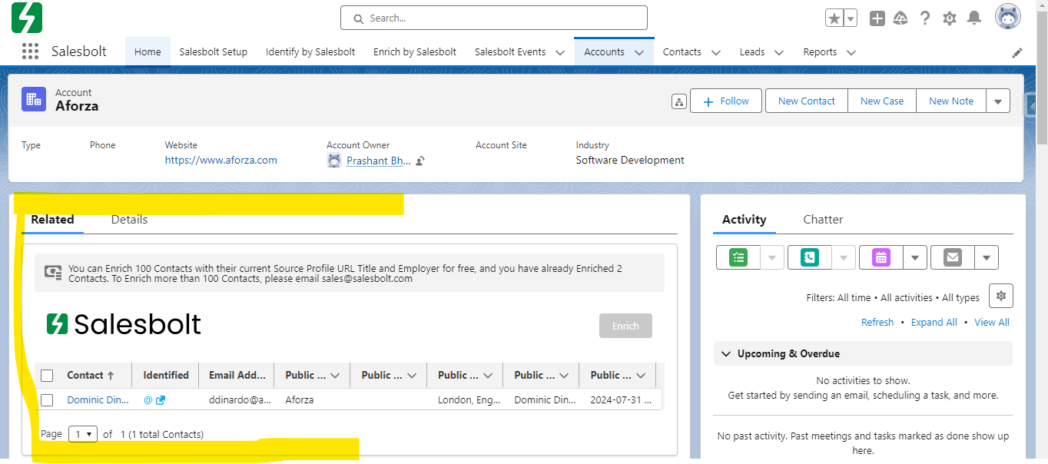Viewport: 1048px width, 464px height.
Task: Switch to the Details tab
Action: coord(129,220)
